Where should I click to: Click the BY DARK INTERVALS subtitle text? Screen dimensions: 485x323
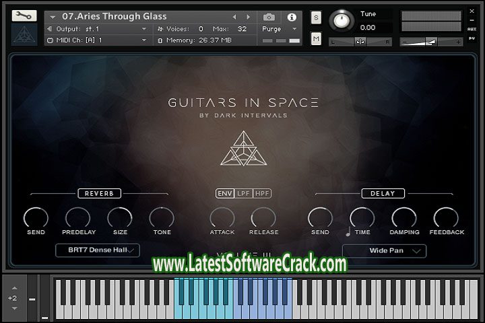(243, 116)
